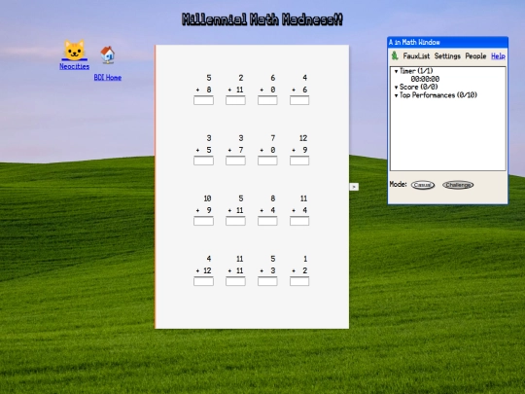525x394 pixels.
Task: Click answer box for 4 + 12
Action: click(x=203, y=281)
